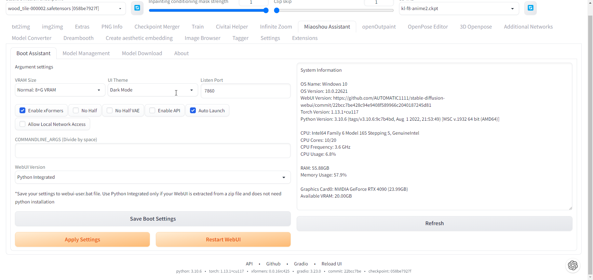593x280 pixels.
Task: Switch to Image Browser tab
Action: pyautogui.click(x=203, y=38)
